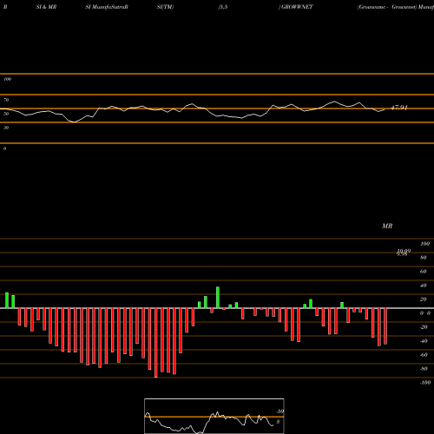Open the mini RSI overview thumbnail chart
This screenshot has width=434, height=434.
(214, 416)
